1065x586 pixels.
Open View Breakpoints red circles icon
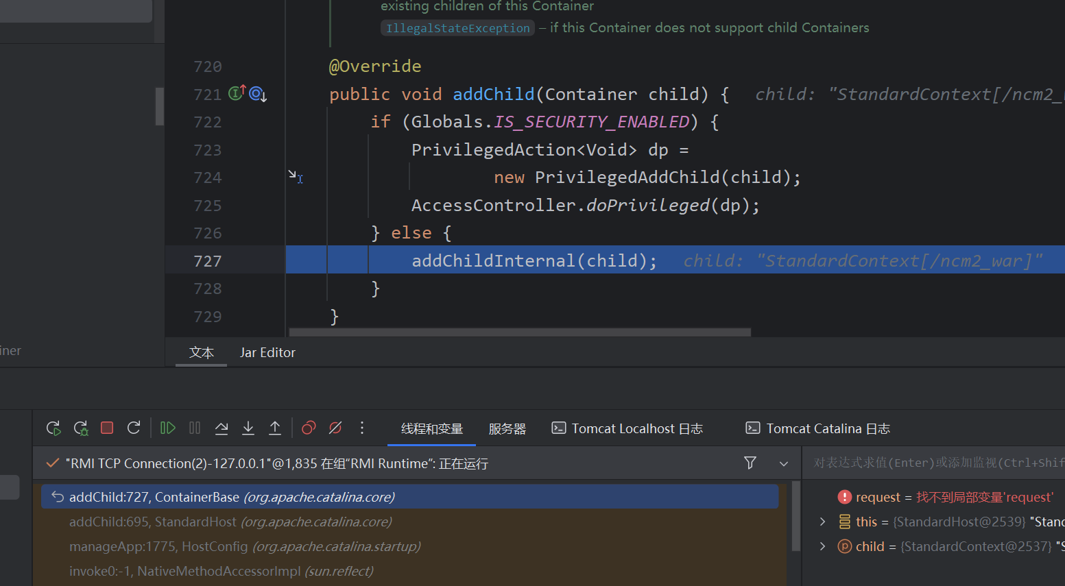click(309, 428)
